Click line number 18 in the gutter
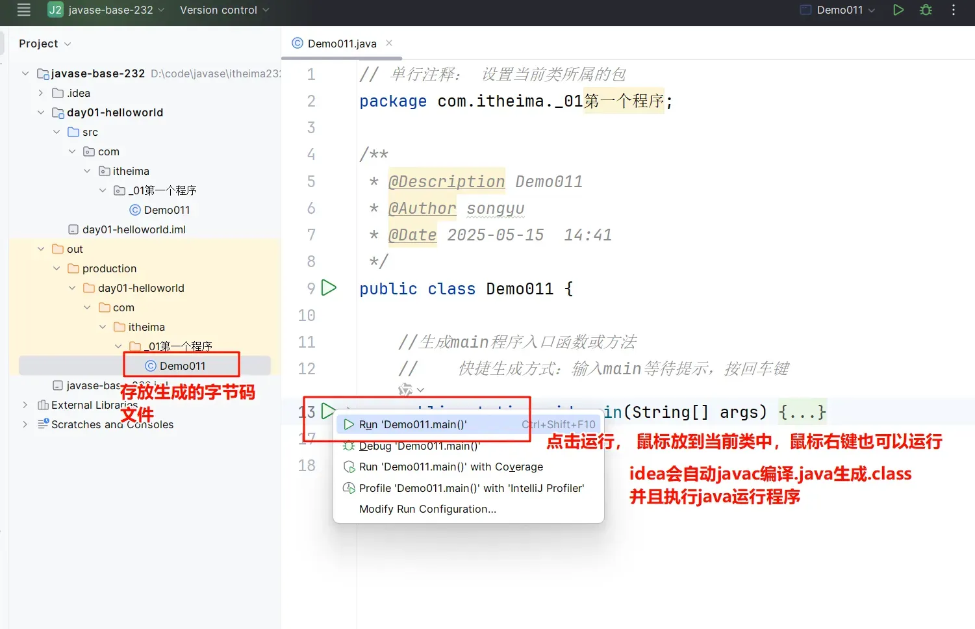This screenshot has width=975, height=629. tap(307, 465)
